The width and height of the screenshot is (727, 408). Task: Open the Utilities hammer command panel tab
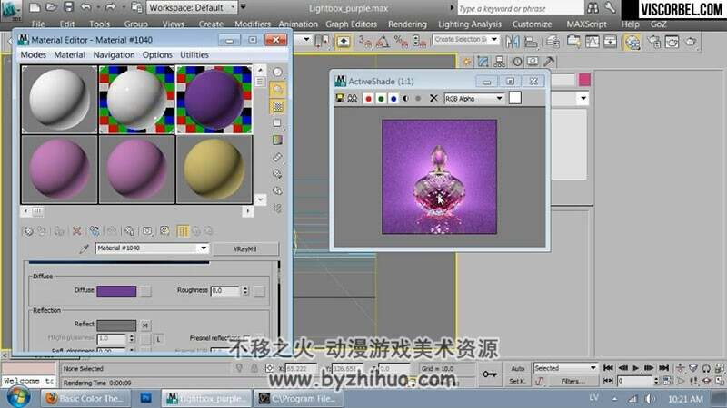click(549, 62)
